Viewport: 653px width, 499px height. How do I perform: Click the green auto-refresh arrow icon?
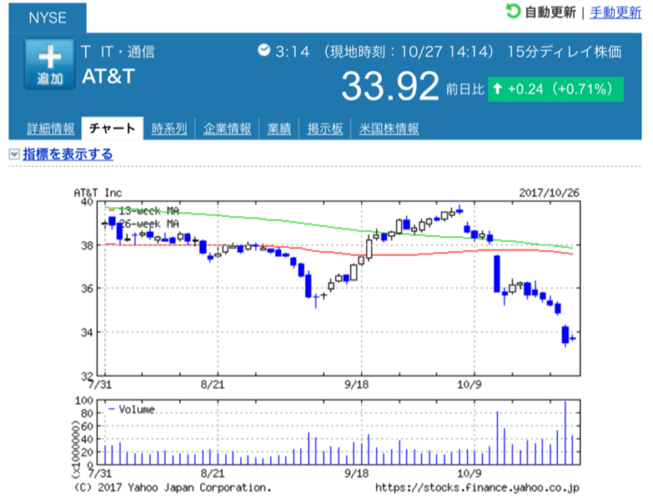click(x=512, y=11)
